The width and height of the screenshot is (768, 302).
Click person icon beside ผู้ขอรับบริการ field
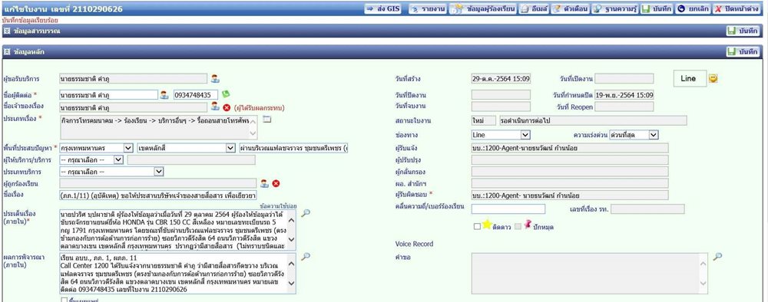(x=215, y=79)
